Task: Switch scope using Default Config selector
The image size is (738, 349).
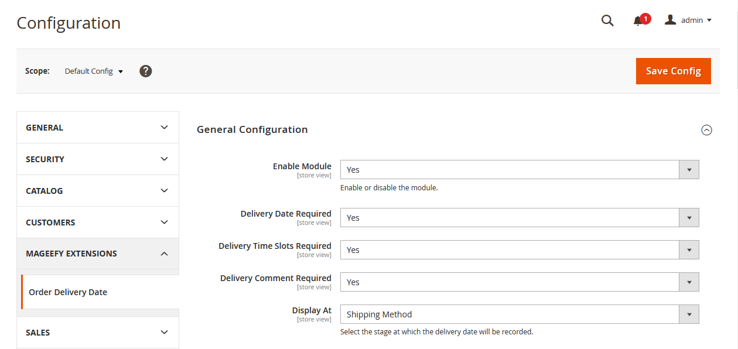Action: click(94, 71)
